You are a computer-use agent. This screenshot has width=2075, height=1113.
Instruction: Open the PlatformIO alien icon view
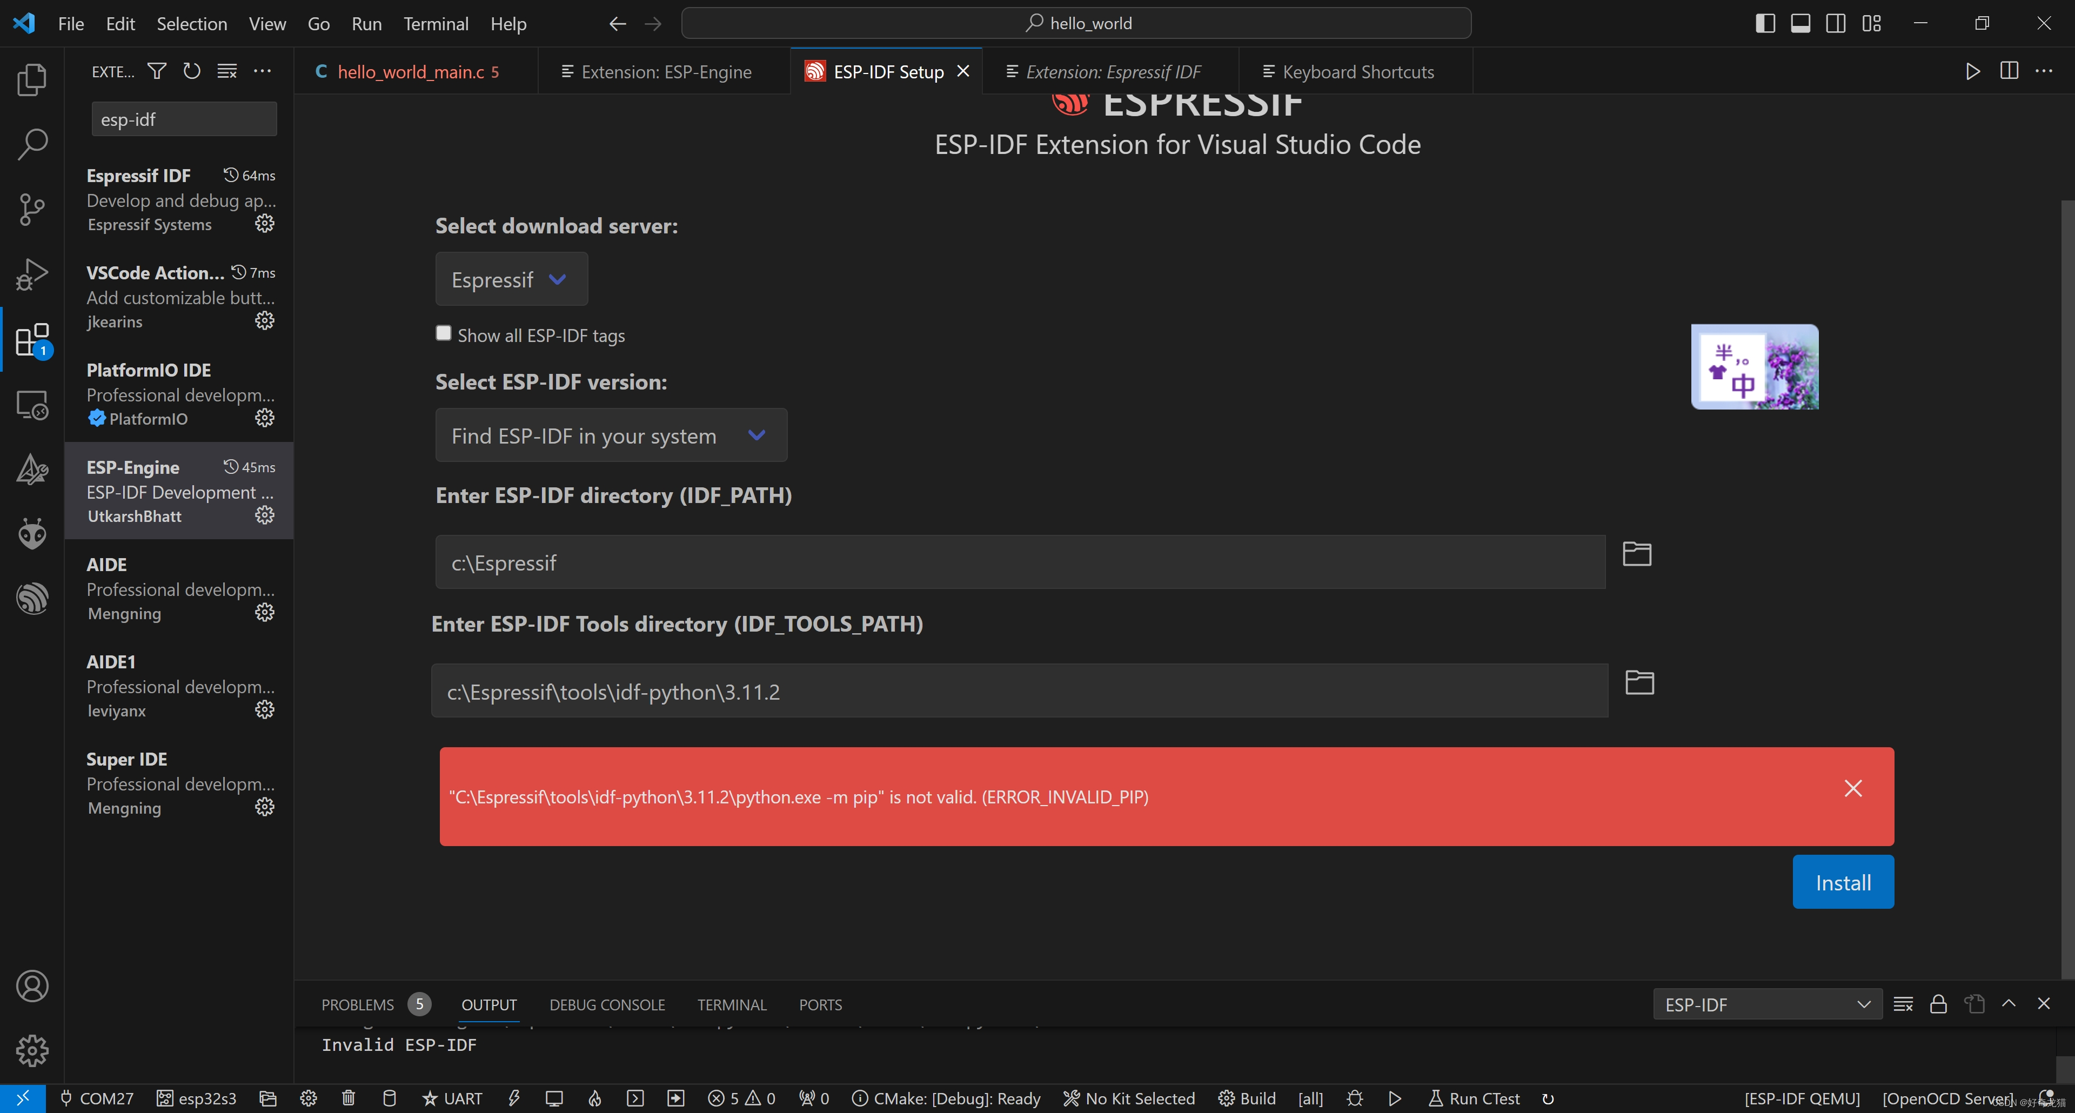point(32,533)
